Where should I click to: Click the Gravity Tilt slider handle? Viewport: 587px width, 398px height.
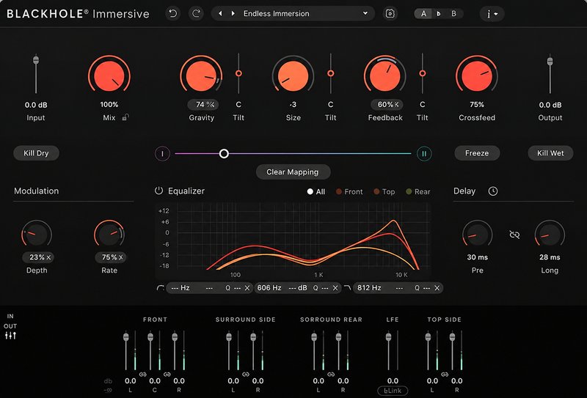pos(238,73)
